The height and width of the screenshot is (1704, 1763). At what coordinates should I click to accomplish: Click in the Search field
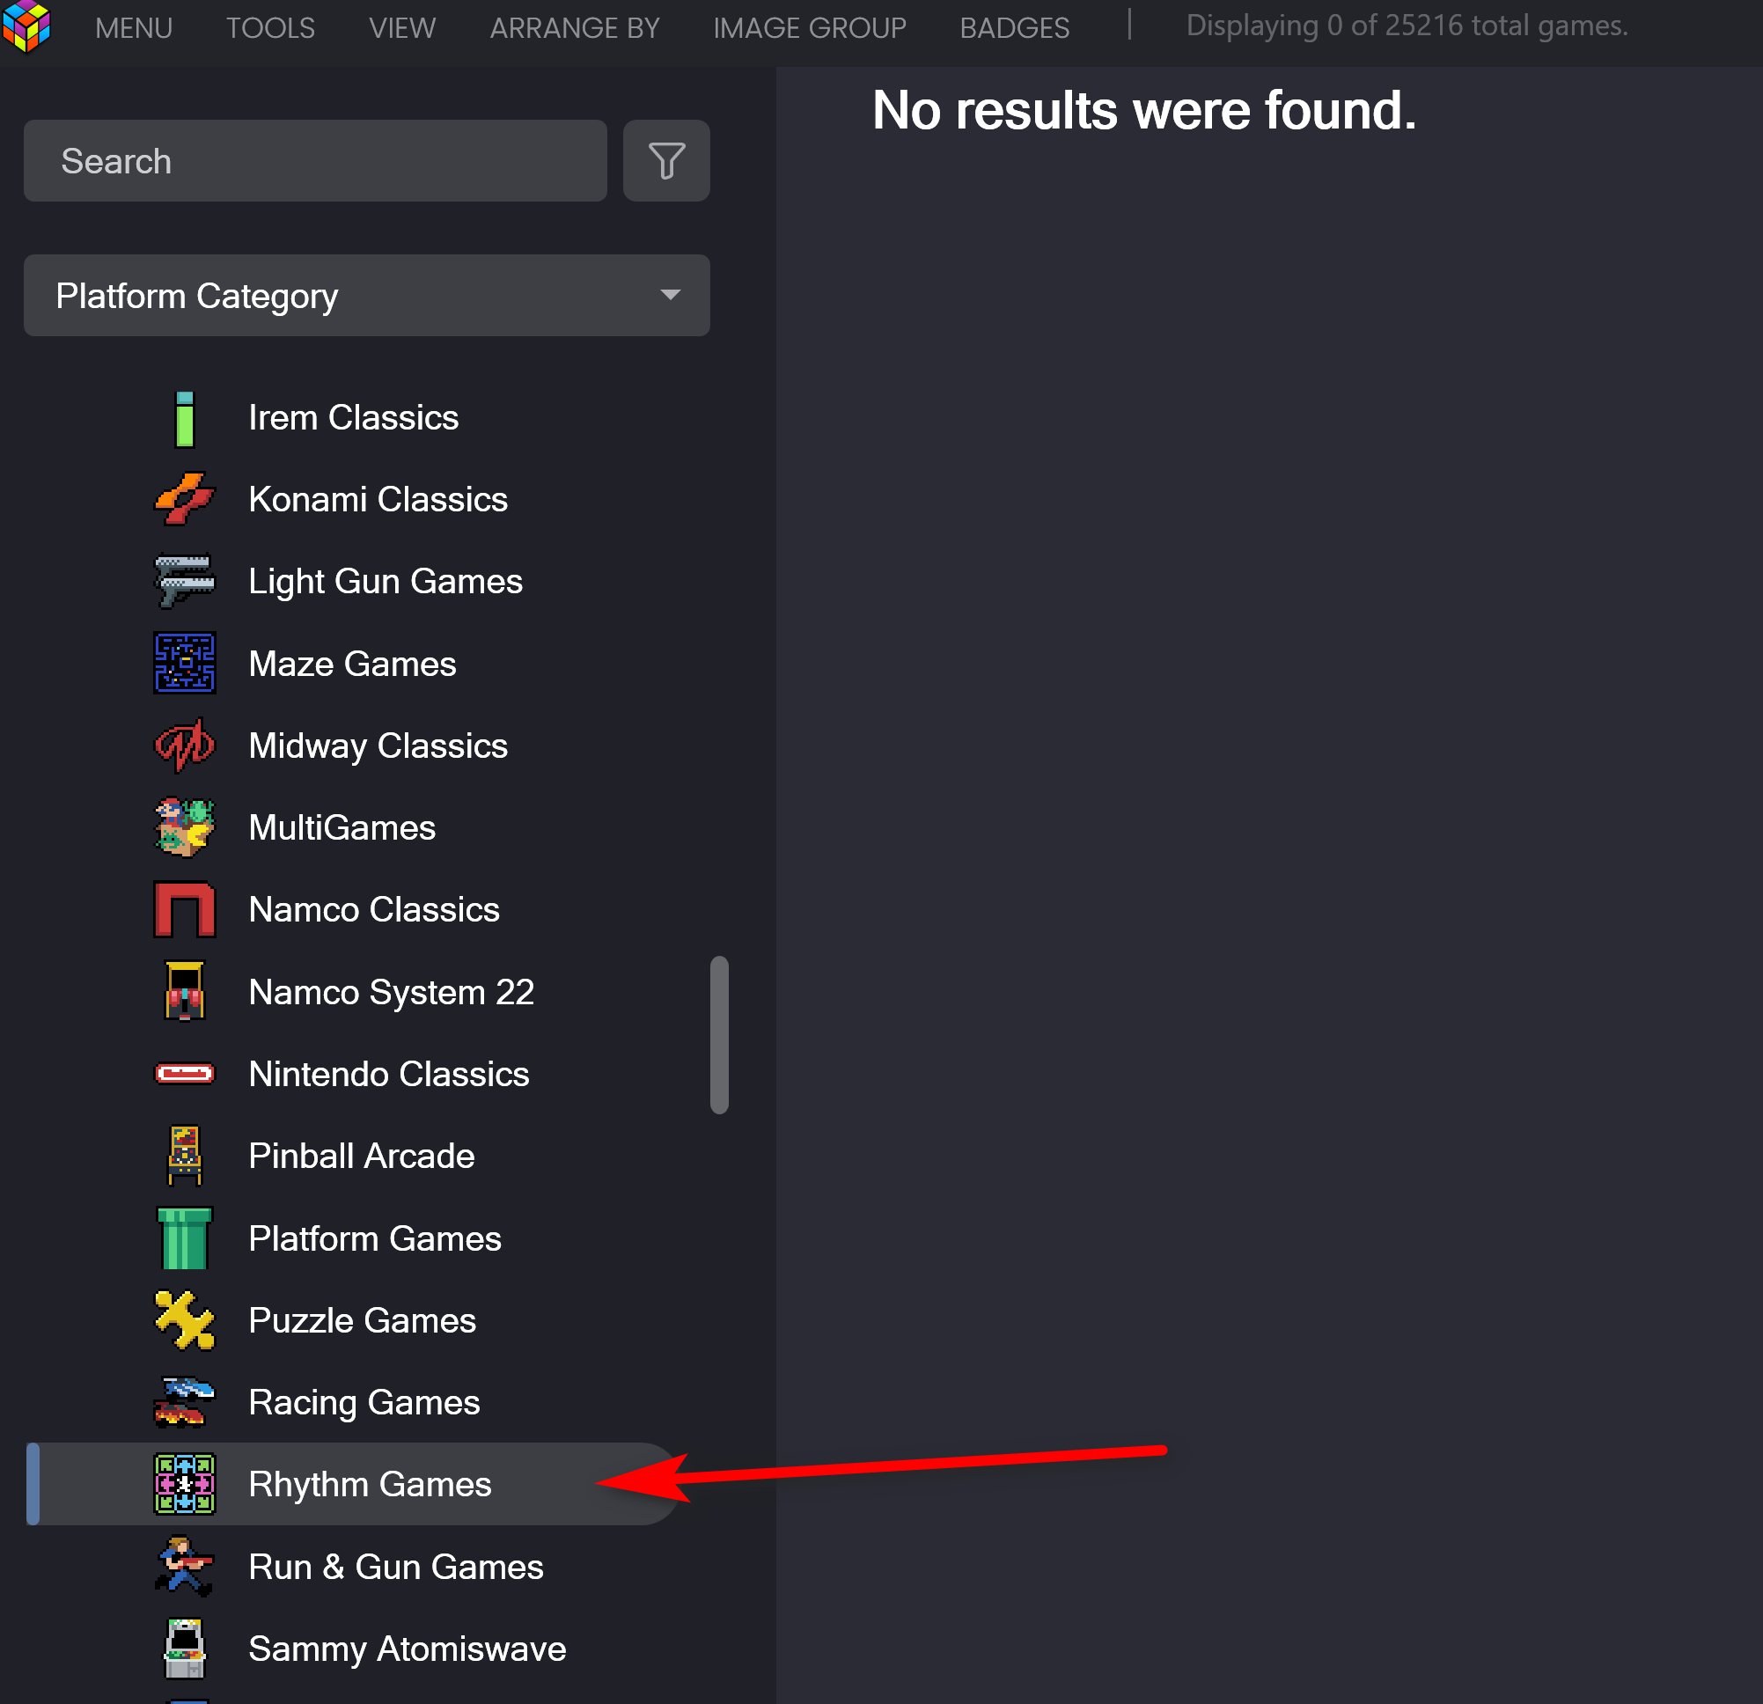315,161
